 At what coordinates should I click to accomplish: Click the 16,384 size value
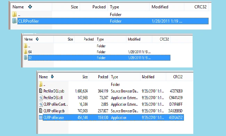[x=83, y=104]
